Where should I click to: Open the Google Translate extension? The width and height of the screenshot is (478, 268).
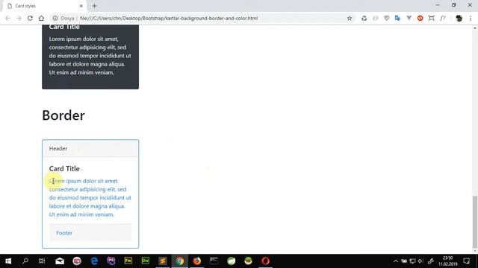click(x=397, y=18)
